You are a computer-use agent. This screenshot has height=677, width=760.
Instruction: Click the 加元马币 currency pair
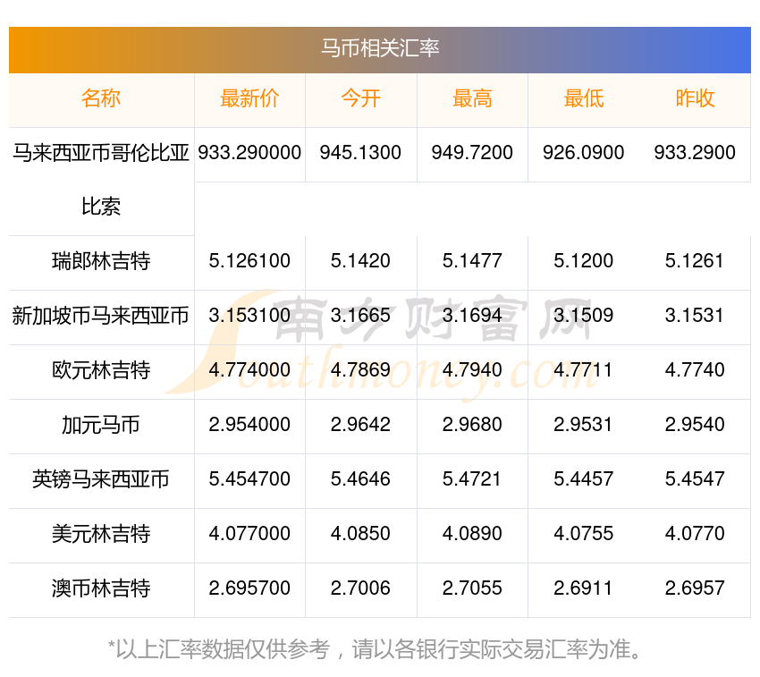tap(101, 425)
